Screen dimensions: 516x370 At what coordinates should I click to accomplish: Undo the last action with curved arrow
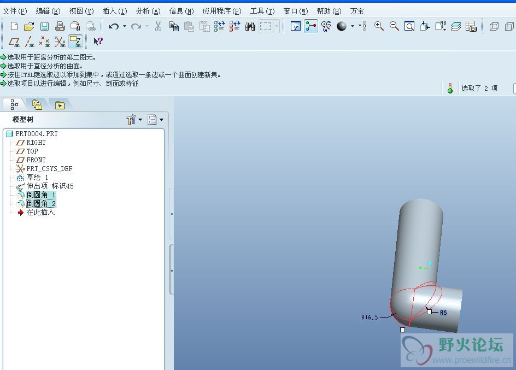114,26
